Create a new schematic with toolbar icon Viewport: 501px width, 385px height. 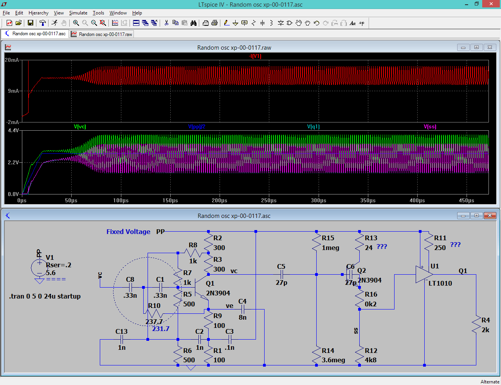[x=9, y=23]
